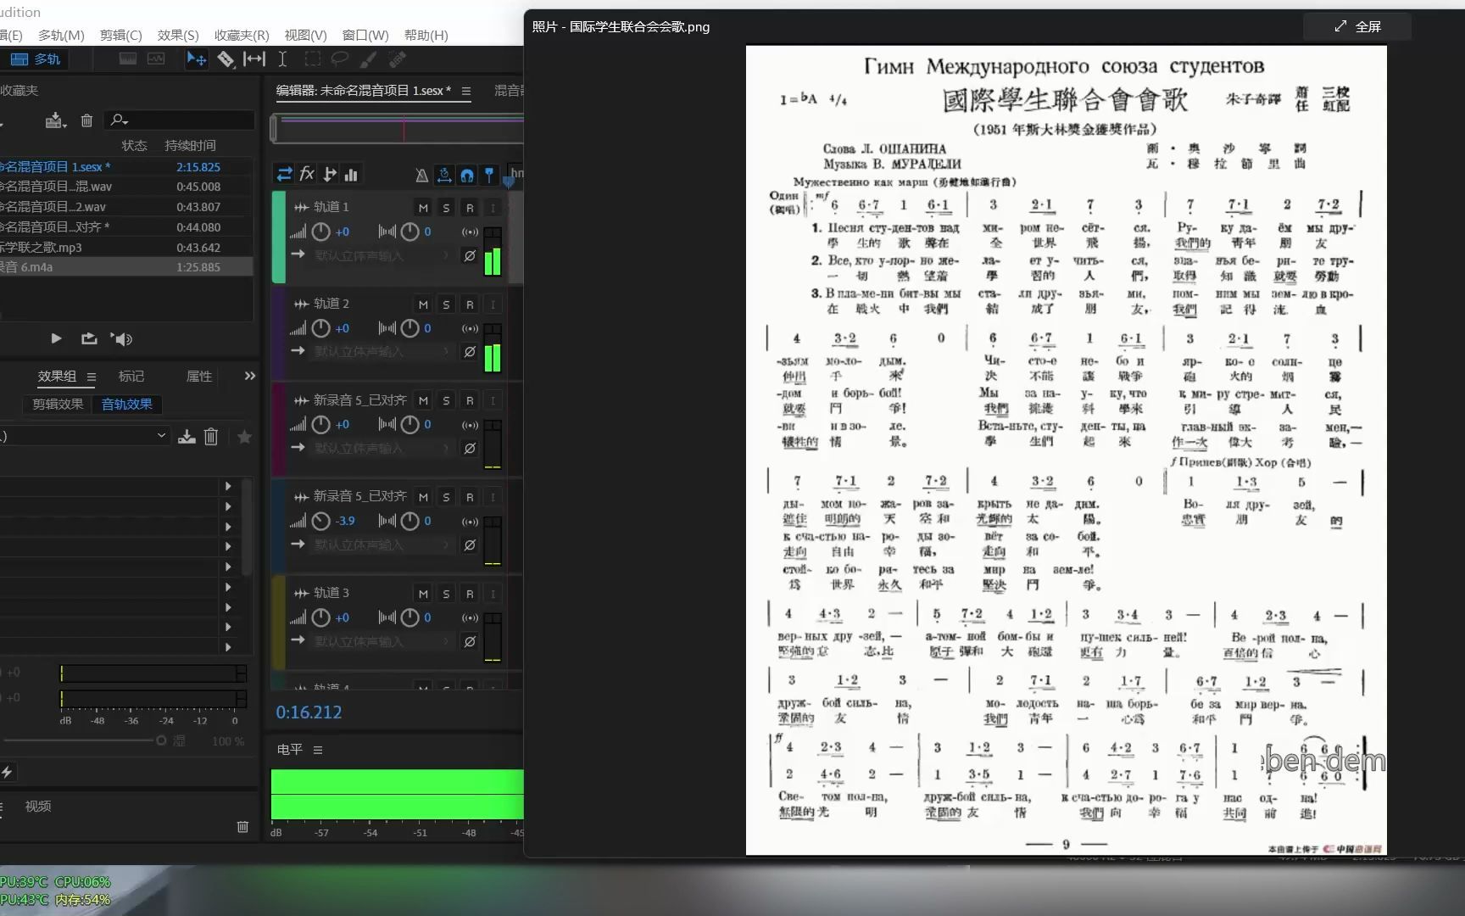Mute 轨道 3 with M button
This screenshot has height=916, width=1465.
point(423,594)
